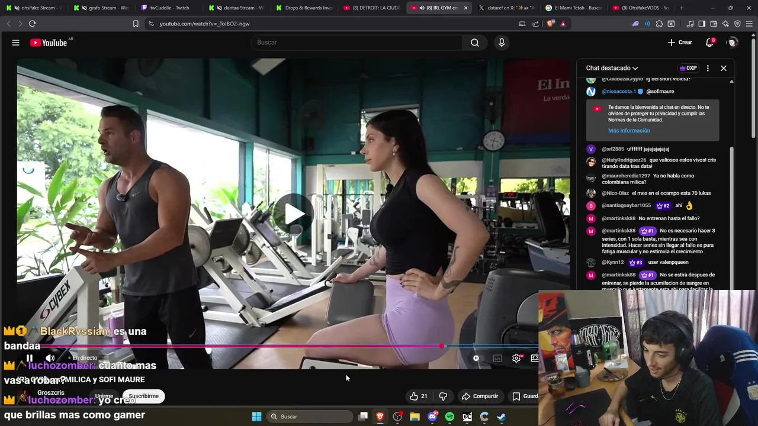Dislike the video with the thumbs down
Image resolution: width=758 pixels, height=426 pixels.
point(443,396)
